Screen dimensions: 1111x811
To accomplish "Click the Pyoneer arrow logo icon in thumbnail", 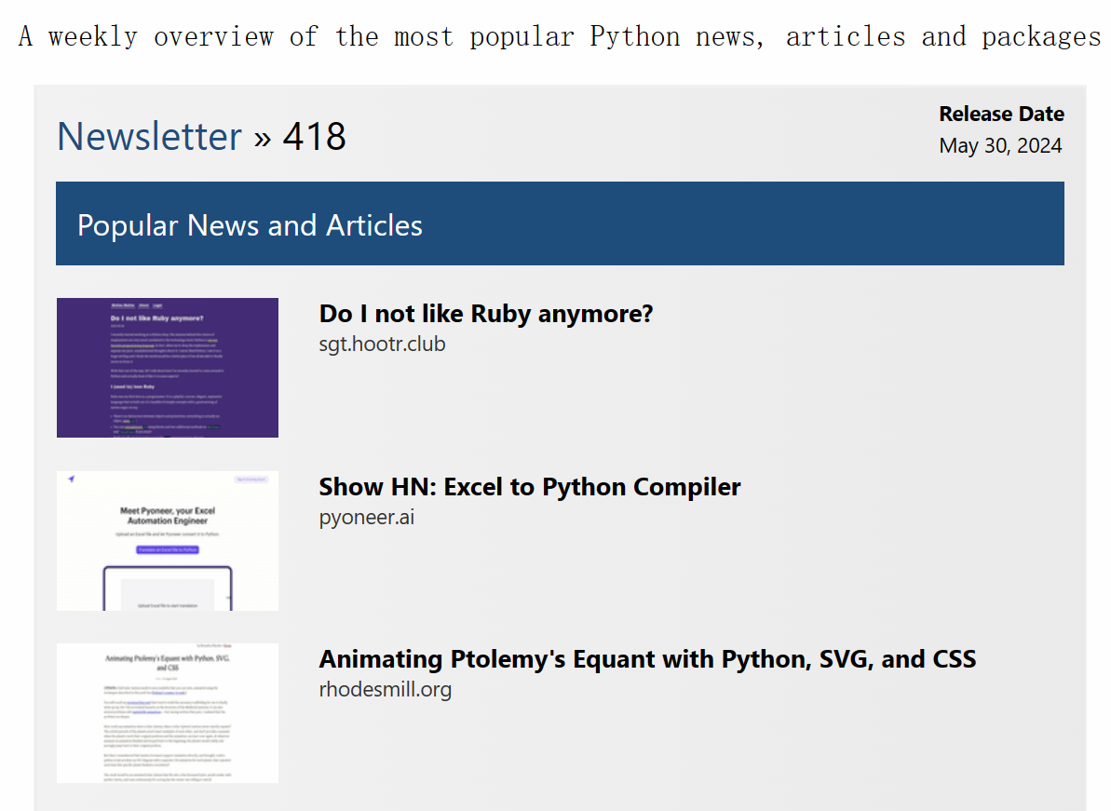I will pos(72,479).
